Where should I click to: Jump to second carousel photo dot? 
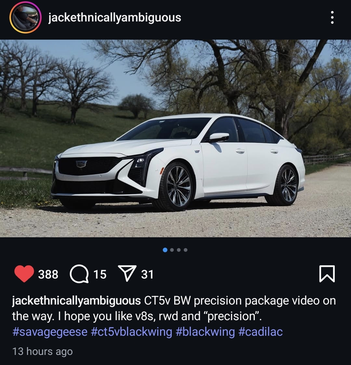(x=172, y=250)
